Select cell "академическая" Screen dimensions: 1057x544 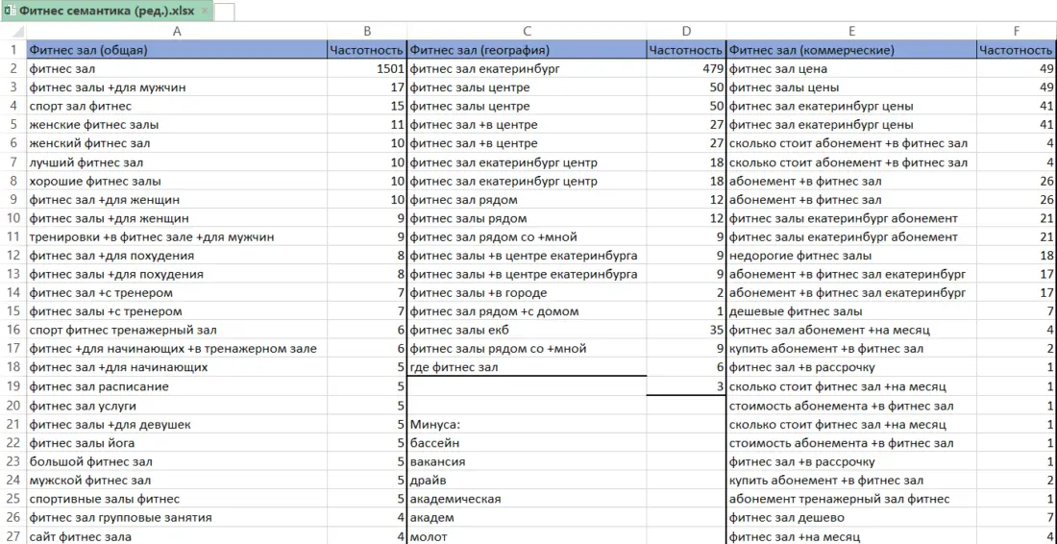click(527, 500)
